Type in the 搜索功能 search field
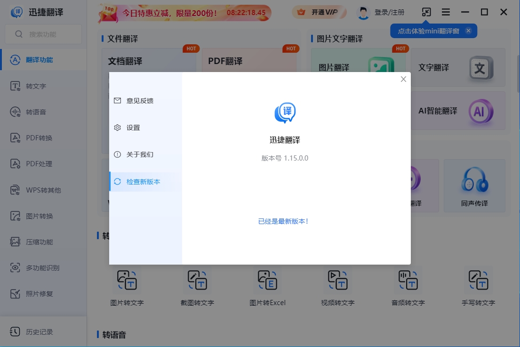 tap(43, 34)
